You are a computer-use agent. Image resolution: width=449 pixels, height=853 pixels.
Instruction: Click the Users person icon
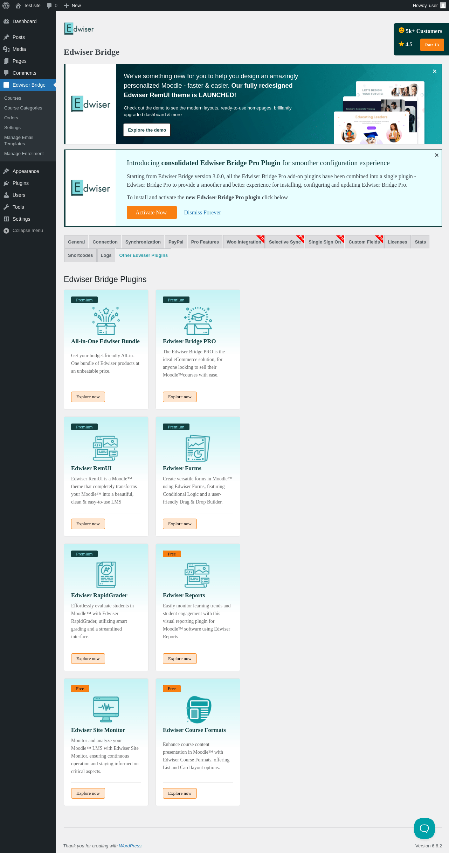6,195
